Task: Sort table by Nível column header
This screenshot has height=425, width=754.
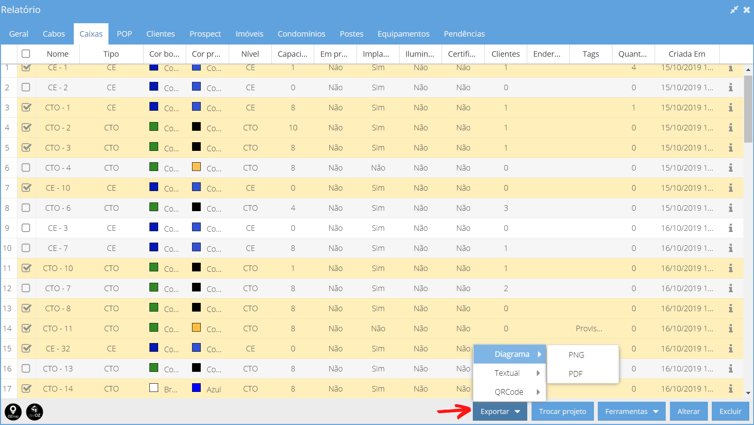Action: point(250,54)
